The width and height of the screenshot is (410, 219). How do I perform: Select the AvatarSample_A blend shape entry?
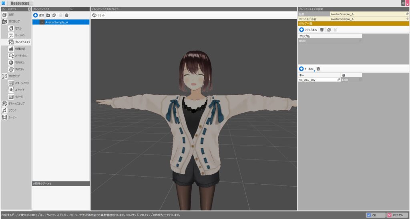click(56, 22)
